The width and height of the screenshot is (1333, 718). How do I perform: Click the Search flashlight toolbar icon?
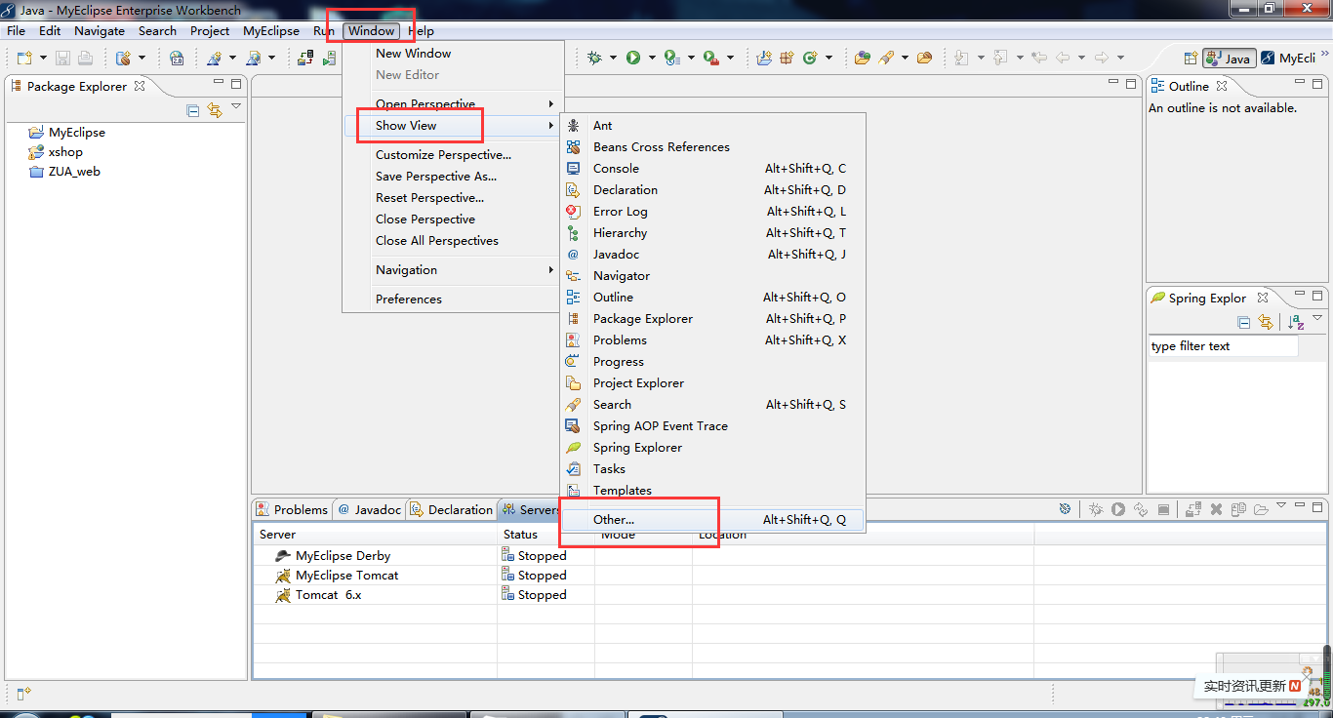886,59
